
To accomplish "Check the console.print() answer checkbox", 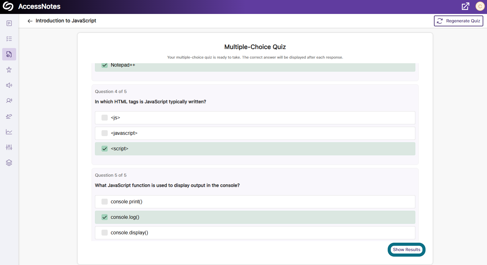I will (x=105, y=202).
